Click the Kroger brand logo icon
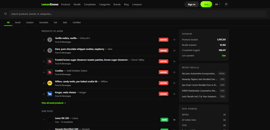Screen dimensions: 270x130 [x=50, y=94]
